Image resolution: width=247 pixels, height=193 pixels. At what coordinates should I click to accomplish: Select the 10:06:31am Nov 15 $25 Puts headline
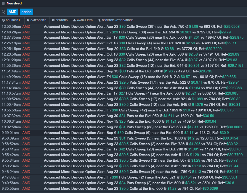tap(130, 121)
